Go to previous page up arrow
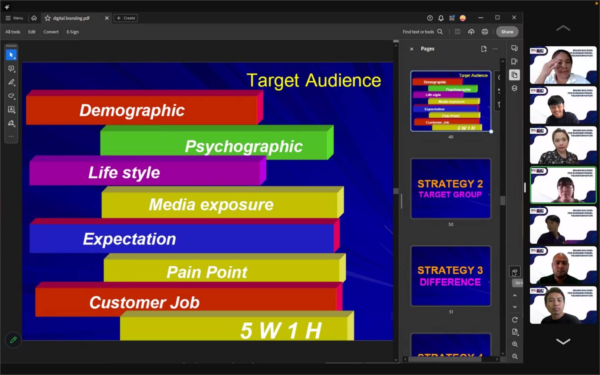600x375 pixels. pos(515,296)
